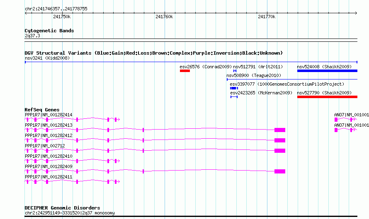Click the black 2q37 monosomy disorder bar
369x219 pixels.
(x=191, y=216)
